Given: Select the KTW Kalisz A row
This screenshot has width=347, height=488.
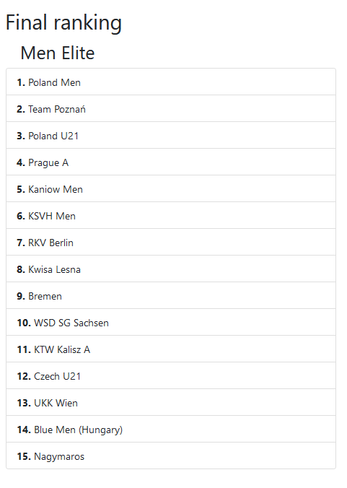Looking at the screenshot, I should click(171, 349).
